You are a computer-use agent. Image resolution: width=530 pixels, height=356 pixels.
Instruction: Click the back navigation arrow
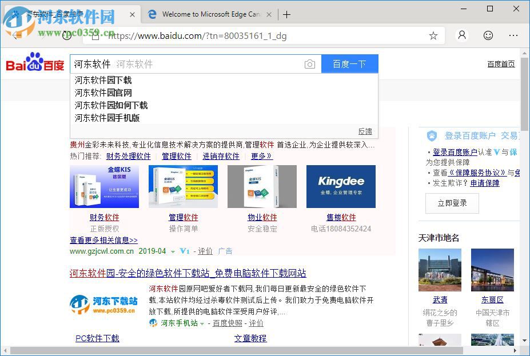[15, 35]
